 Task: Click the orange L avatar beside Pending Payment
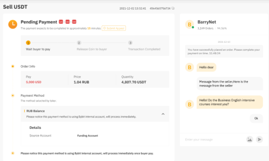click(x=13, y=24)
